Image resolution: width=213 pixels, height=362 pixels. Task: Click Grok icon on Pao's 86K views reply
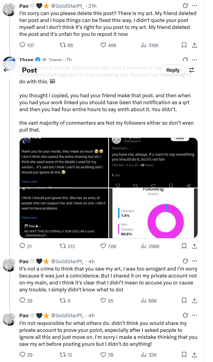[x=185, y=261]
